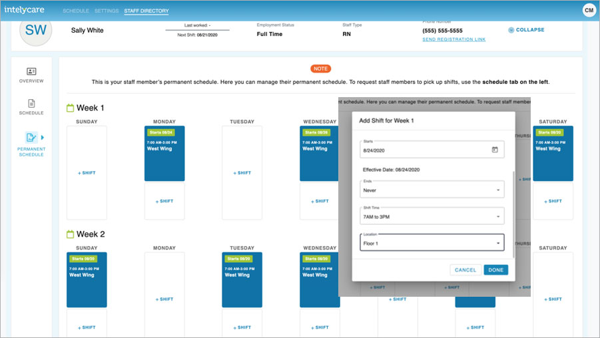Select the Permanent Schedule sidebar icon
This screenshot has width=600, height=338.
tap(31, 137)
